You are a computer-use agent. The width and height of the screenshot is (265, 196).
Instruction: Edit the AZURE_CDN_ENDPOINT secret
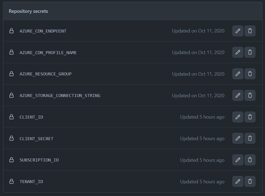coord(238,31)
